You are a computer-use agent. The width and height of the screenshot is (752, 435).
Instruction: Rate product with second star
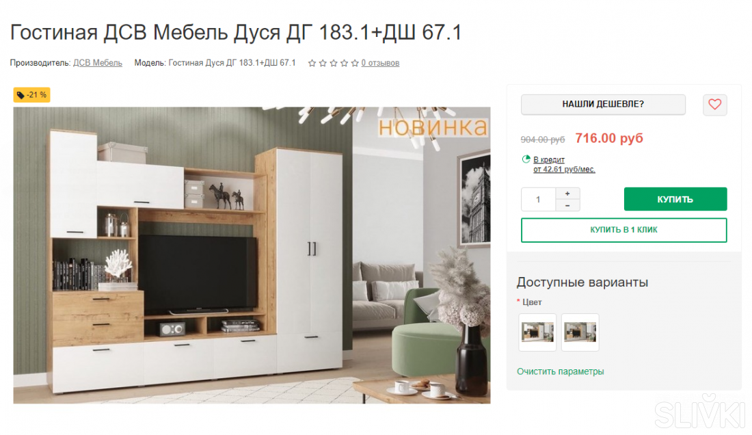(x=323, y=63)
